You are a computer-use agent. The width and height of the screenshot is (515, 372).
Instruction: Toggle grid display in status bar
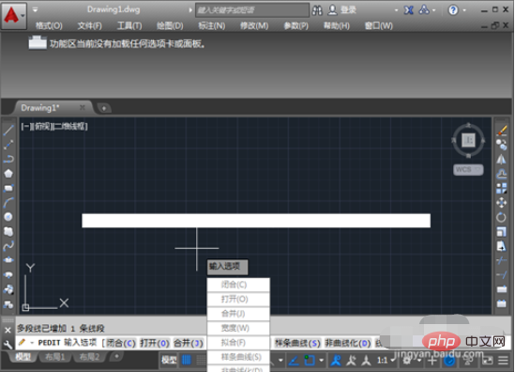[x=187, y=360]
